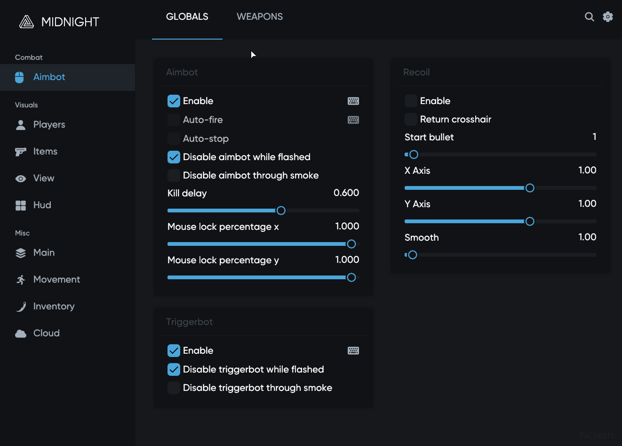622x446 pixels.
Task: Click the search magnifier icon
Action: [x=589, y=17]
